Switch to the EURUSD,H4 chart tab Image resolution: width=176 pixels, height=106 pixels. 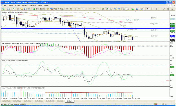point(28,101)
